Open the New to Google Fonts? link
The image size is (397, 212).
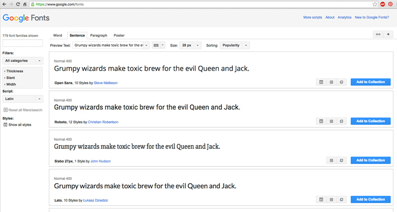coord(372,17)
